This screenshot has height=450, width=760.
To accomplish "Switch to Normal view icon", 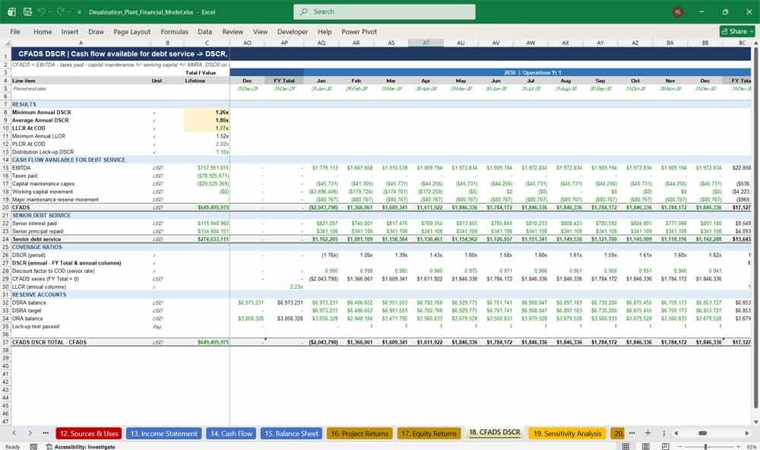I will [625, 447].
